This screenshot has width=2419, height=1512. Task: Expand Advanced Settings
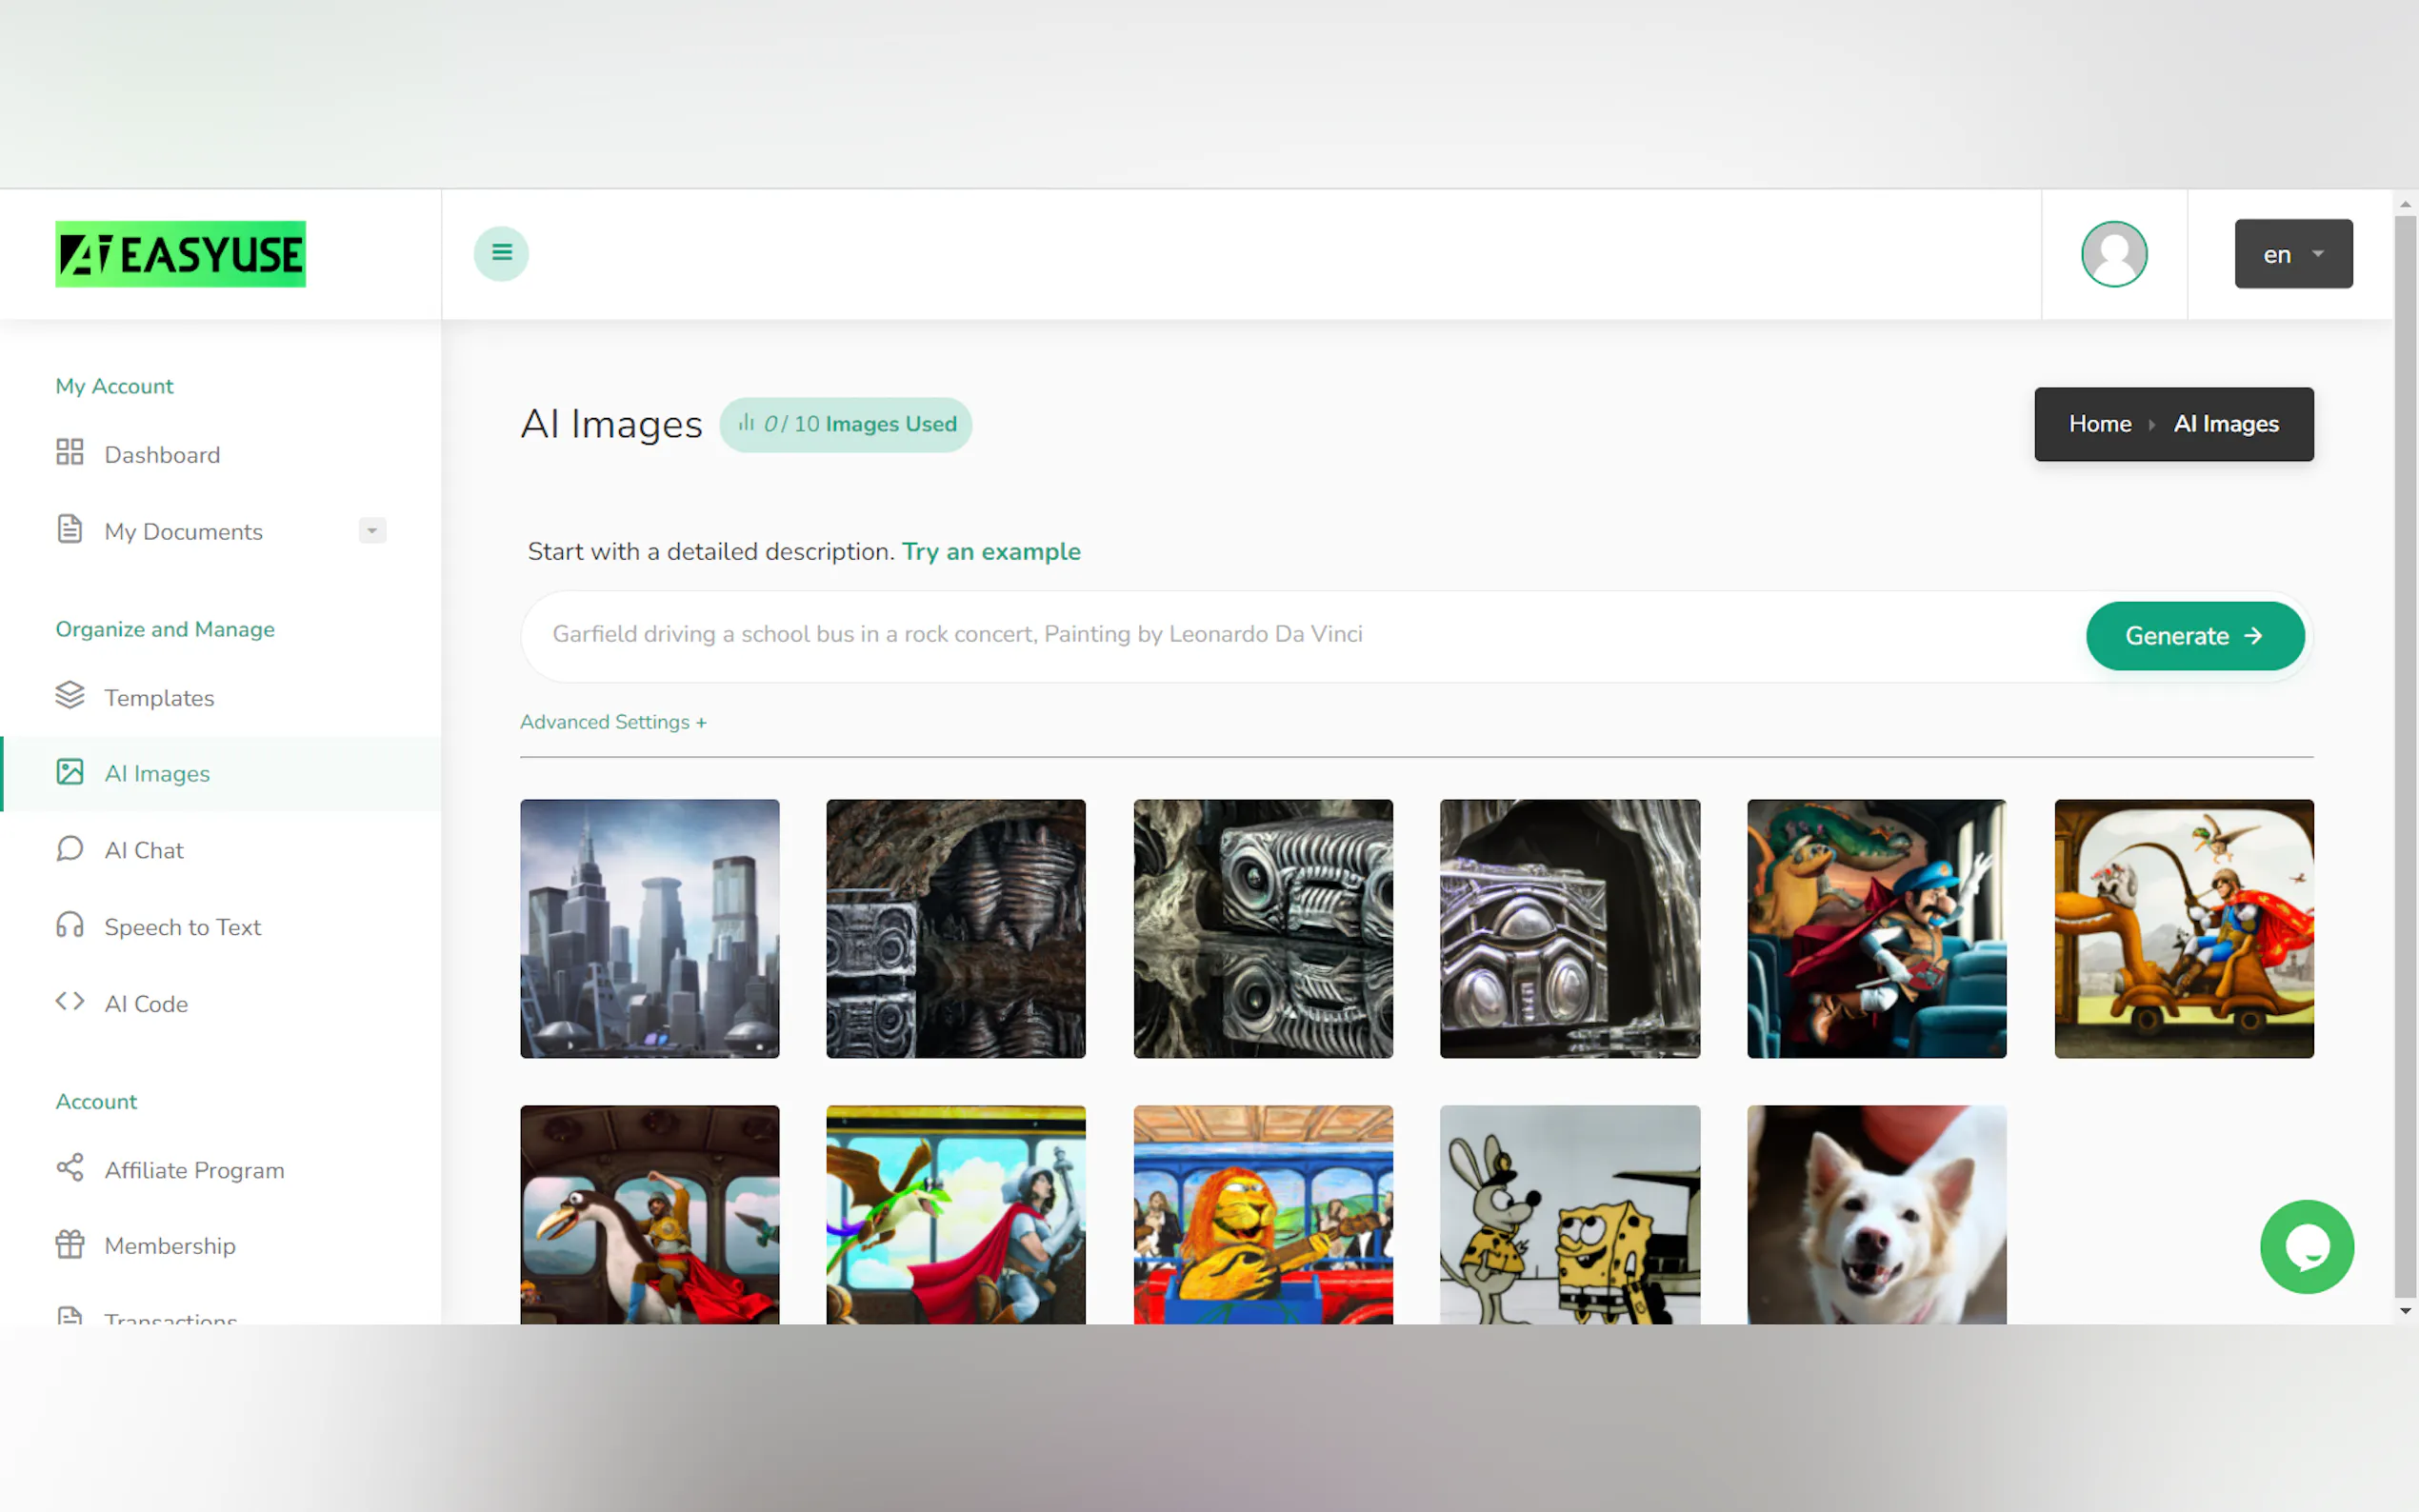tap(612, 722)
